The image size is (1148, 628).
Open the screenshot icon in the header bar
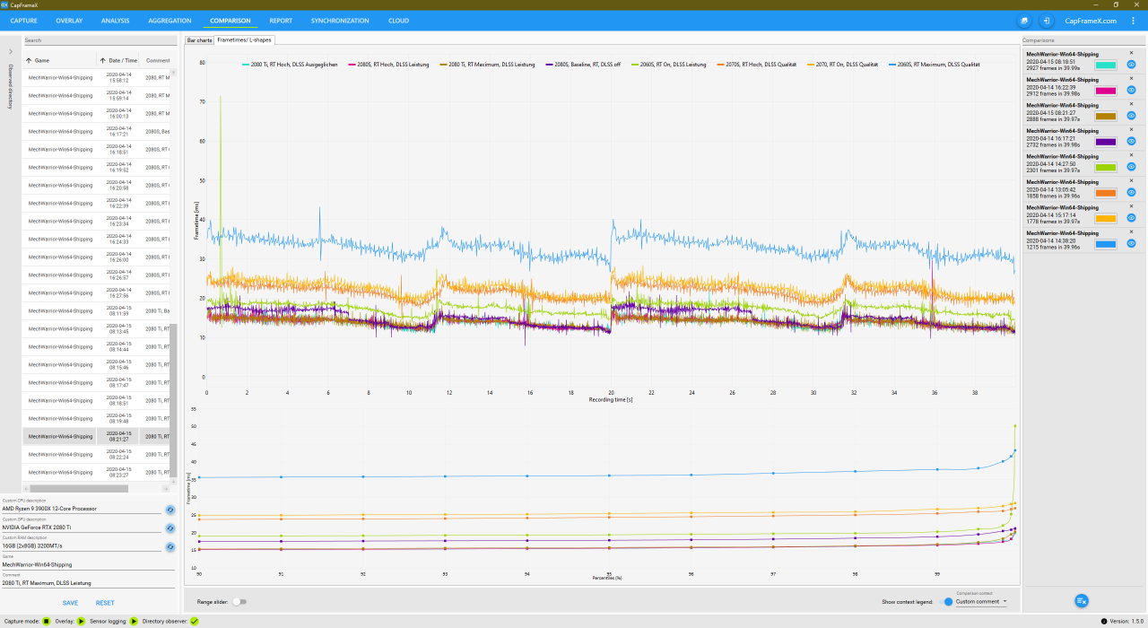pos(1024,21)
